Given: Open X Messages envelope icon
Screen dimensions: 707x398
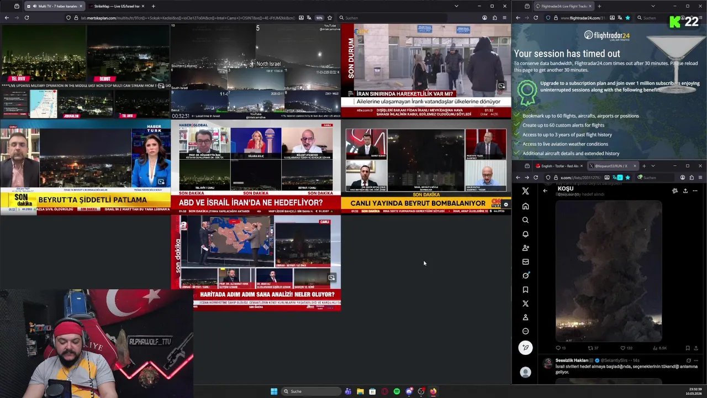Looking at the screenshot, I should click(525, 261).
